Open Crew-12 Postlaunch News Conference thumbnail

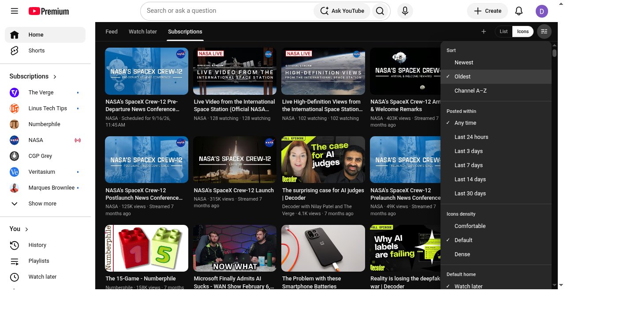(146, 160)
